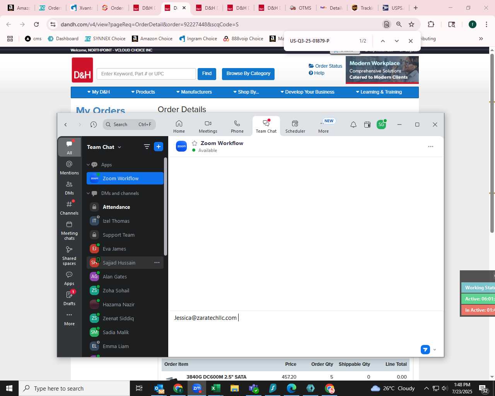Expand the Develop Your Business menu
This screenshot has height=396, width=495.
click(x=307, y=92)
